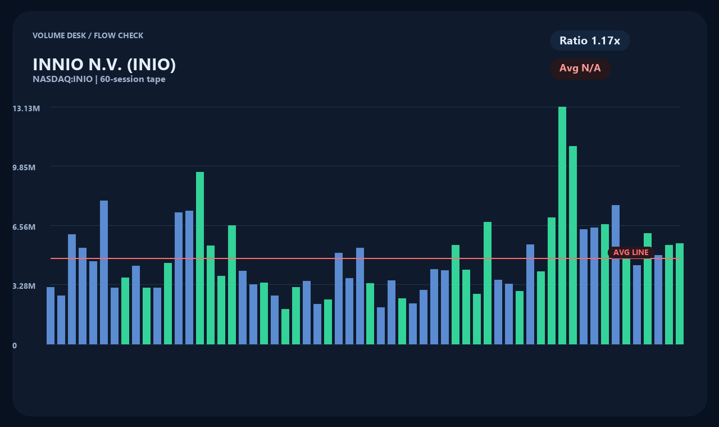Click the 0 y-axis label
The image size is (719, 427).
point(15,346)
